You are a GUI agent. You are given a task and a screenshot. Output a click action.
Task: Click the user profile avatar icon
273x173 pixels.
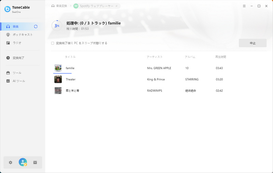click(23, 162)
